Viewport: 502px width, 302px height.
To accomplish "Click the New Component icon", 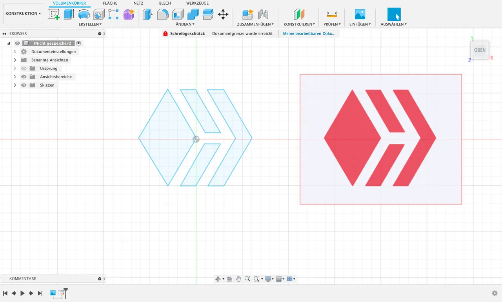I will (247, 14).
